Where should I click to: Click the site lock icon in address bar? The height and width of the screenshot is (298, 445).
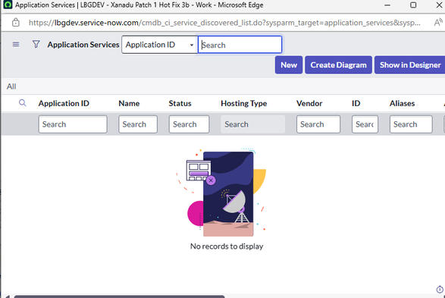pos(16,23)
